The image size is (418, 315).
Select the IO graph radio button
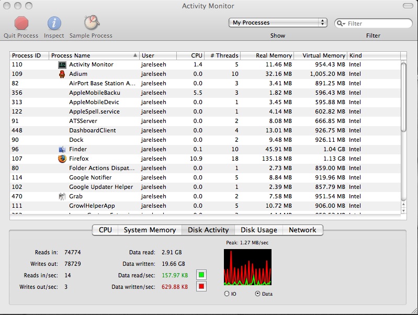point(227,294)
